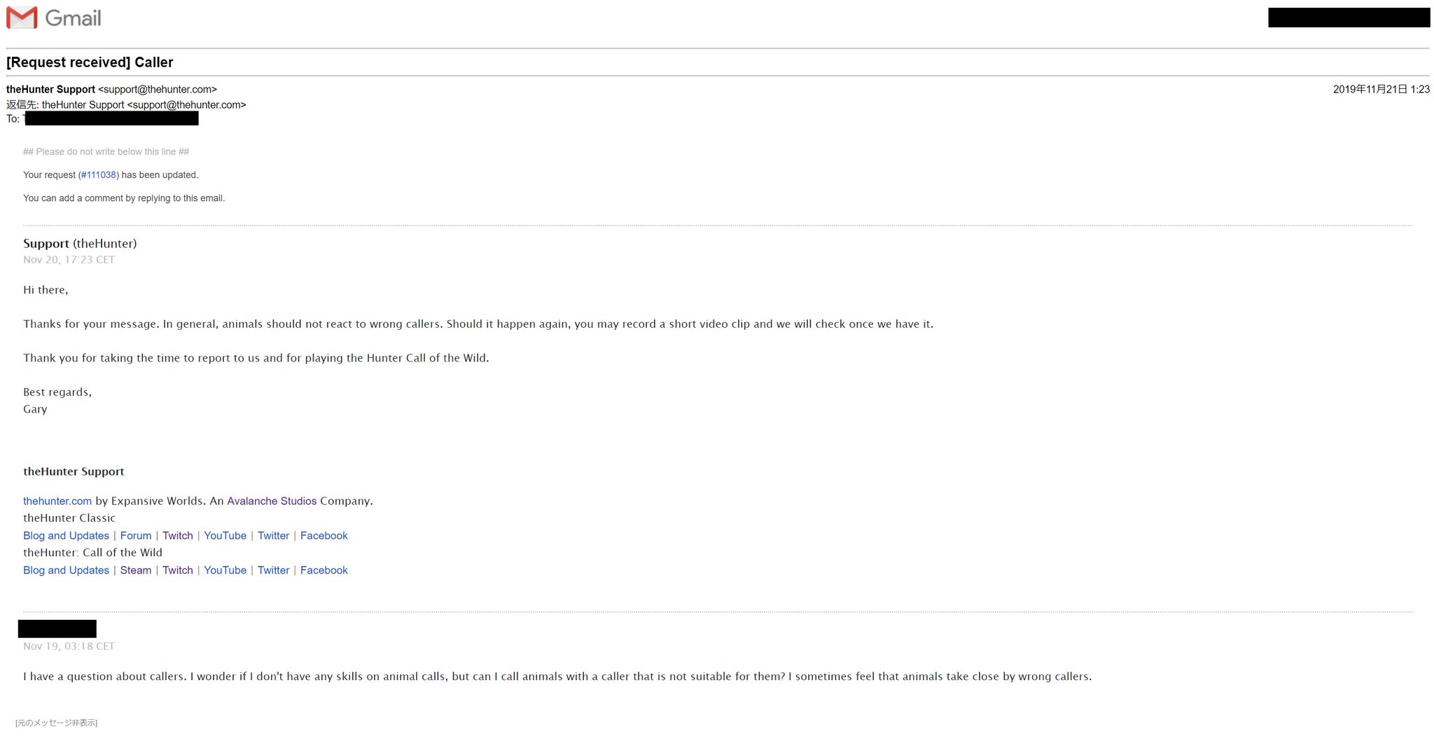Open the thehunter.com link
Image resolution: width=1434 pixels, height=755 pixels.
pyautogui.click(x=57, y=501)
